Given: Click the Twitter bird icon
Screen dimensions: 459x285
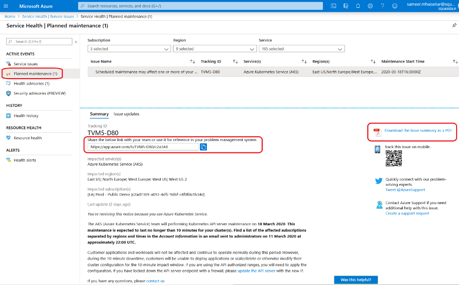Looking at the screenshot, I should pos(378,181).
